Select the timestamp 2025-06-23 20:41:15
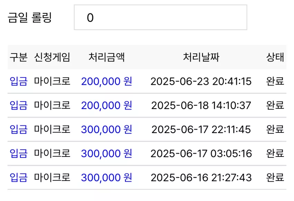The image size is (294, 201). point(201,81)
